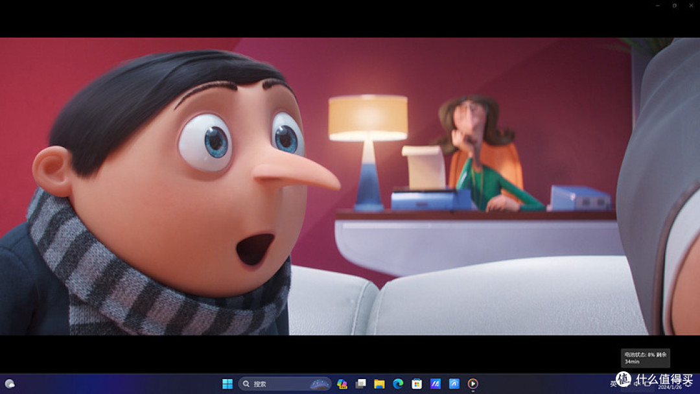Open the weather widgets panel

(10, 384)
